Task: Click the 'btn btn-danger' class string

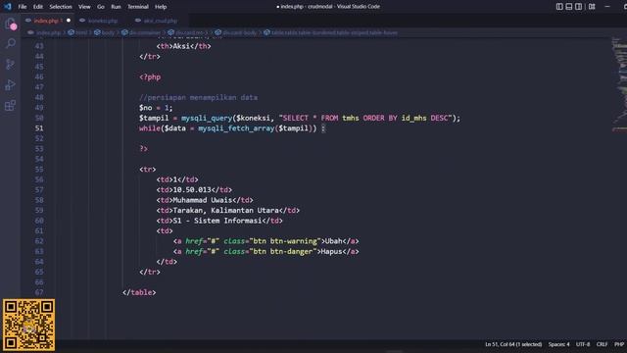Action: (x=283, y=251)
